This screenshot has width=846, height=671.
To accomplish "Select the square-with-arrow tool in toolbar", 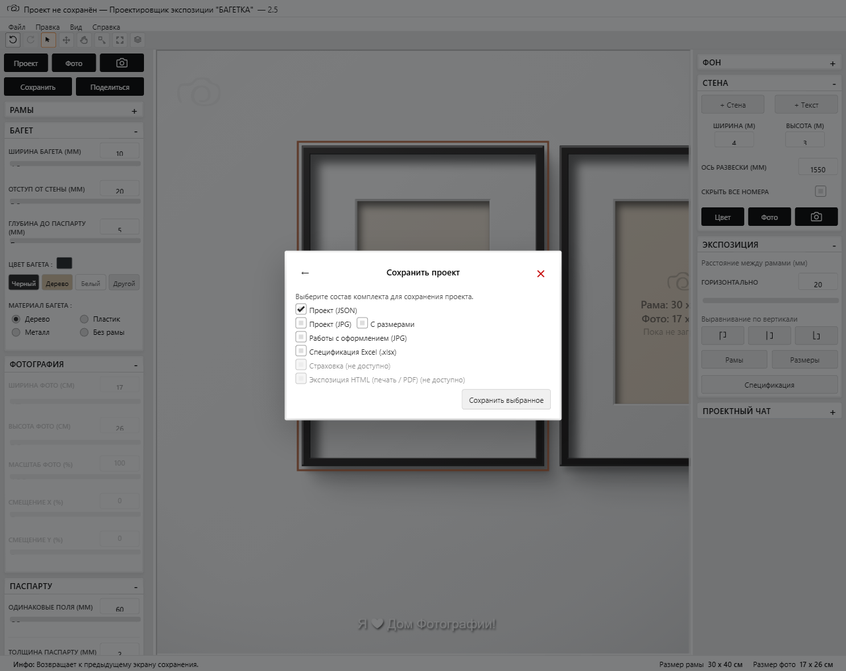I will [102, 40].
